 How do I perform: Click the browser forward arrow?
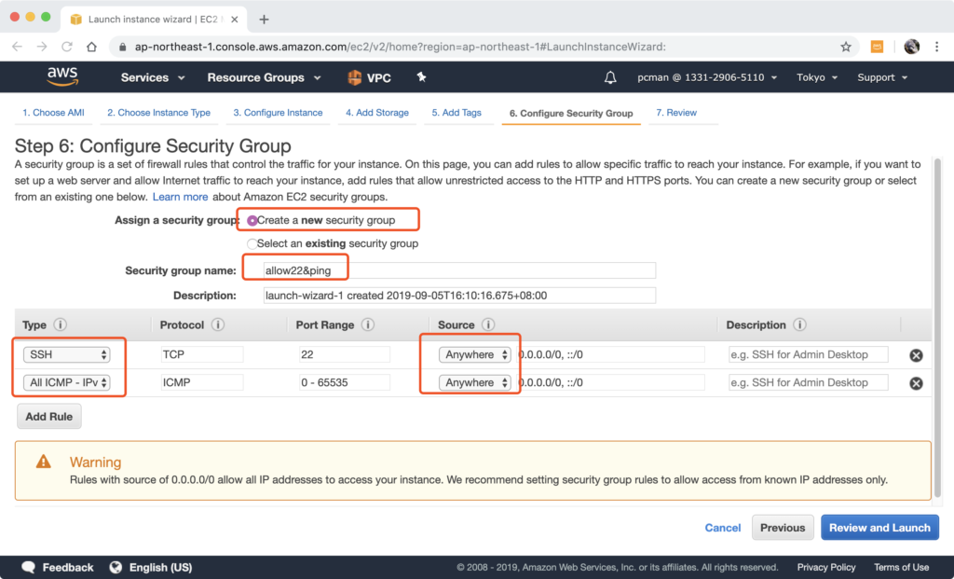pos(41,47)
